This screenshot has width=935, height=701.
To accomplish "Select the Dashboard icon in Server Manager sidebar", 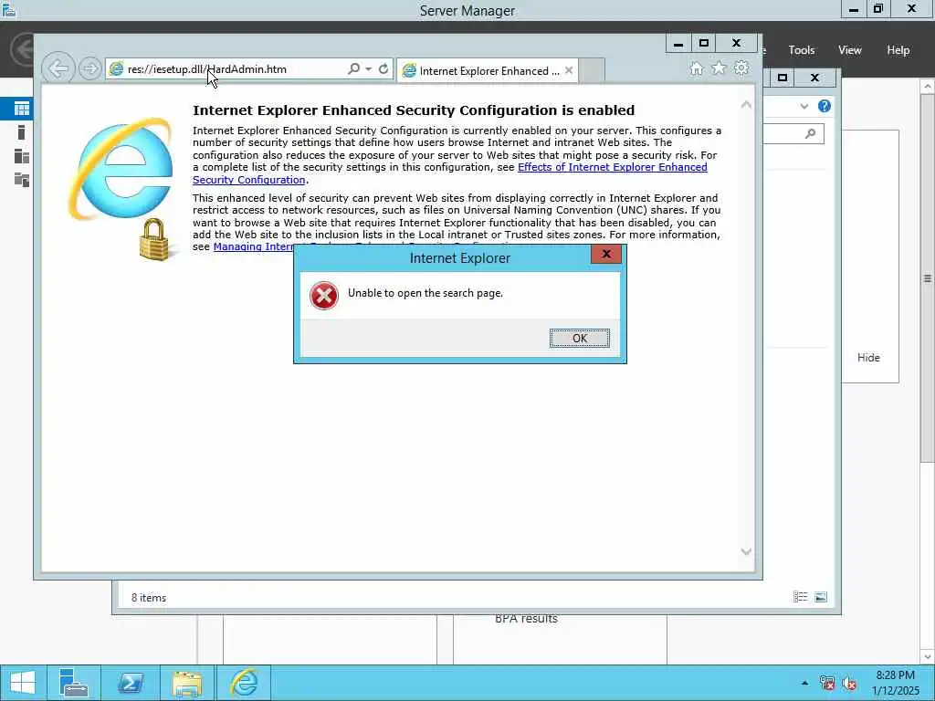I will 22,109.
